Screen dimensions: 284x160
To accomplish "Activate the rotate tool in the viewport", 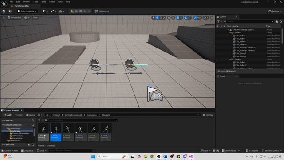I will [161, 18].
